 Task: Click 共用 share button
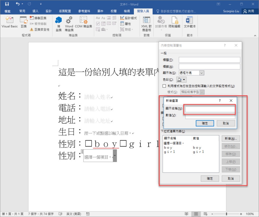(249, 11)
